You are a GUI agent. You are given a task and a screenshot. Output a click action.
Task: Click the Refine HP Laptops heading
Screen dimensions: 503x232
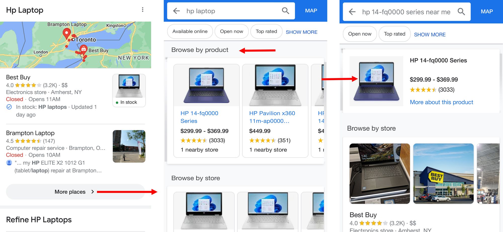tap(39, 220)
